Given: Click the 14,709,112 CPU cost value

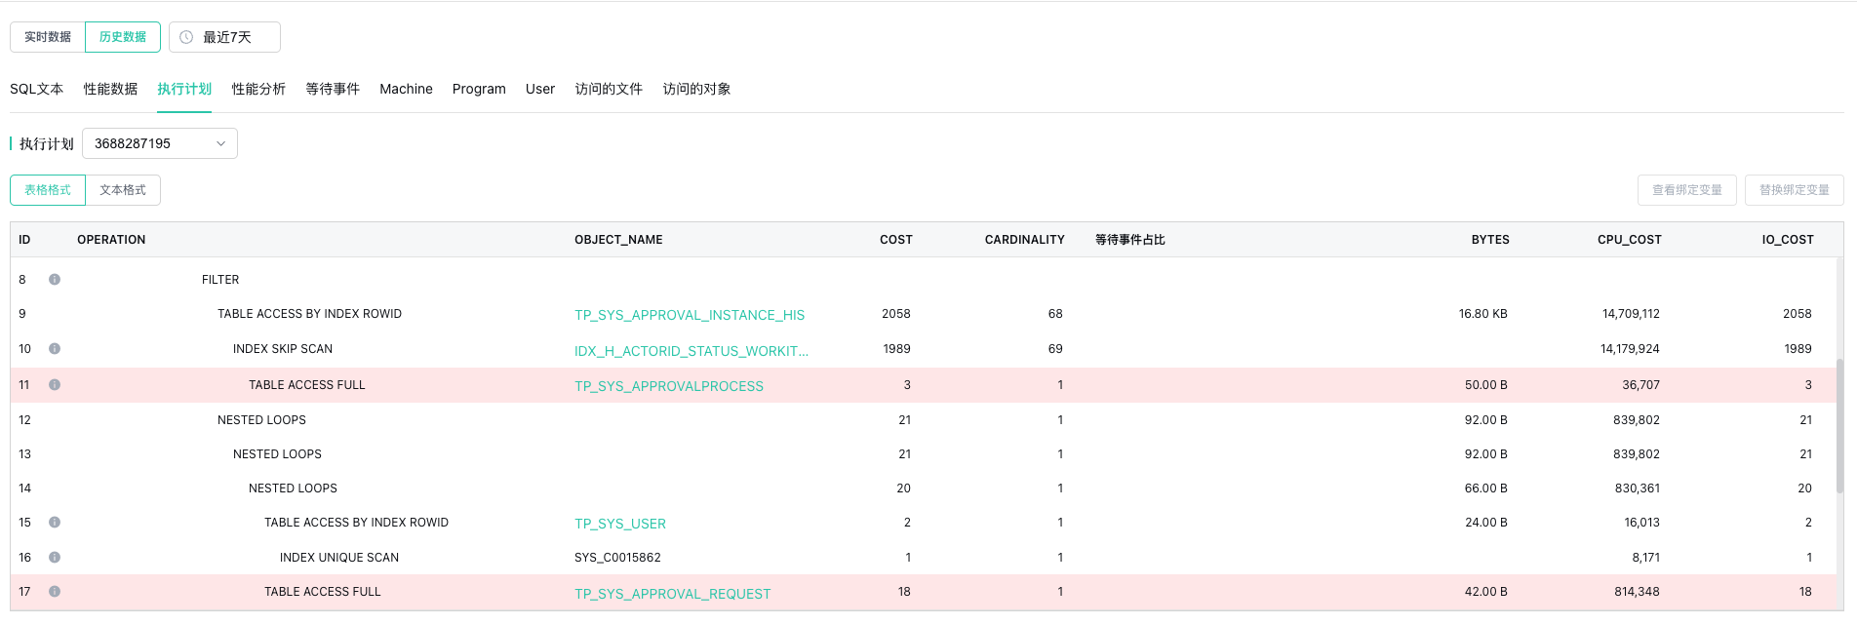Looking at the screenshot, I should pyautogui.click(x=1631, y=314).
